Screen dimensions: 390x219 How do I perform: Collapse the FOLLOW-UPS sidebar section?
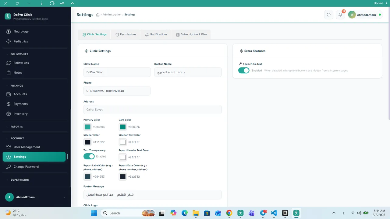pos(19,54)
